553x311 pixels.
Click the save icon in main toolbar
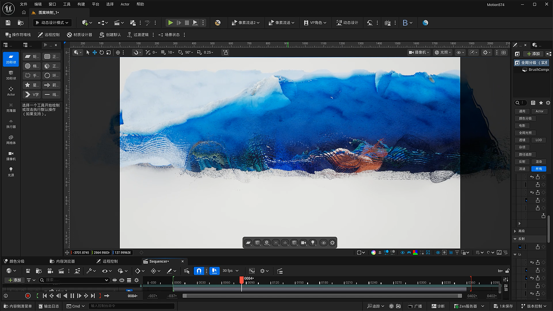coord(8,22)
